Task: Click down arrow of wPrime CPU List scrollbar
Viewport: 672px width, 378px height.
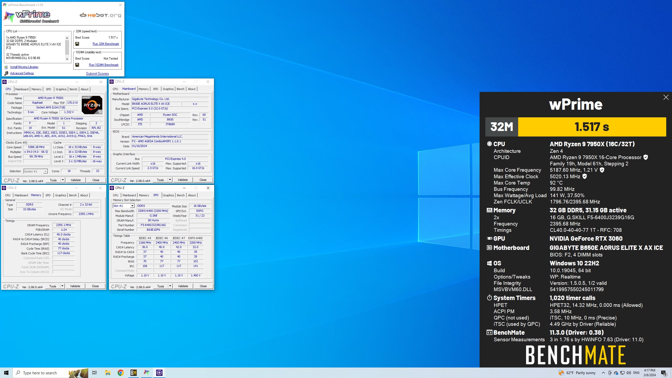Action: pyautogui.click(x=67, y=59)
